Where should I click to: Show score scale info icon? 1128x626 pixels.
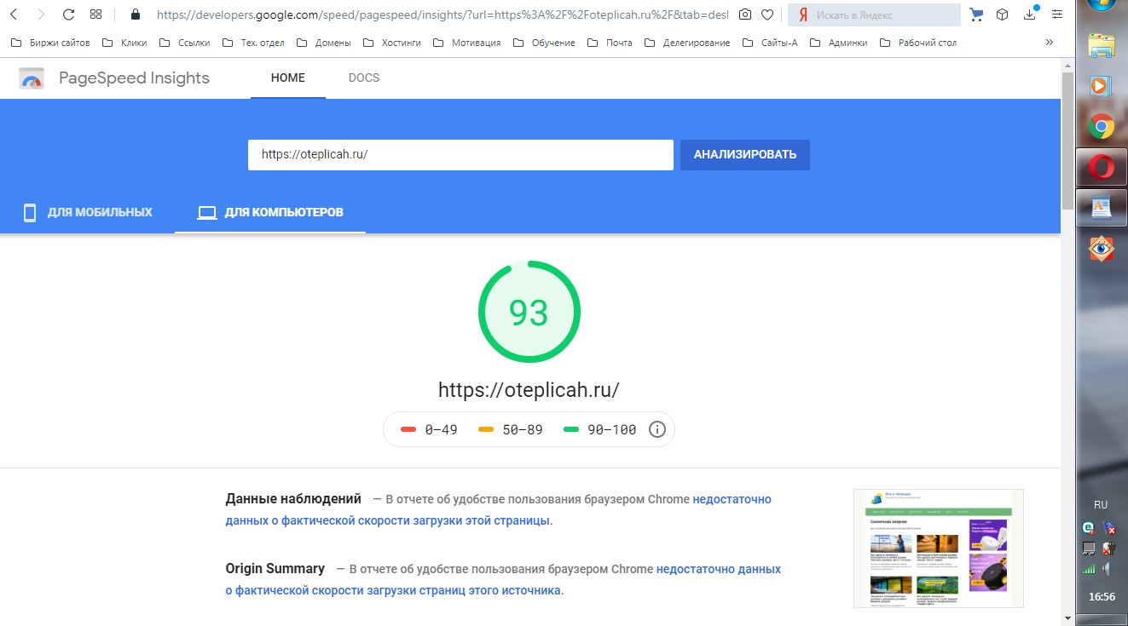[657, 429]
